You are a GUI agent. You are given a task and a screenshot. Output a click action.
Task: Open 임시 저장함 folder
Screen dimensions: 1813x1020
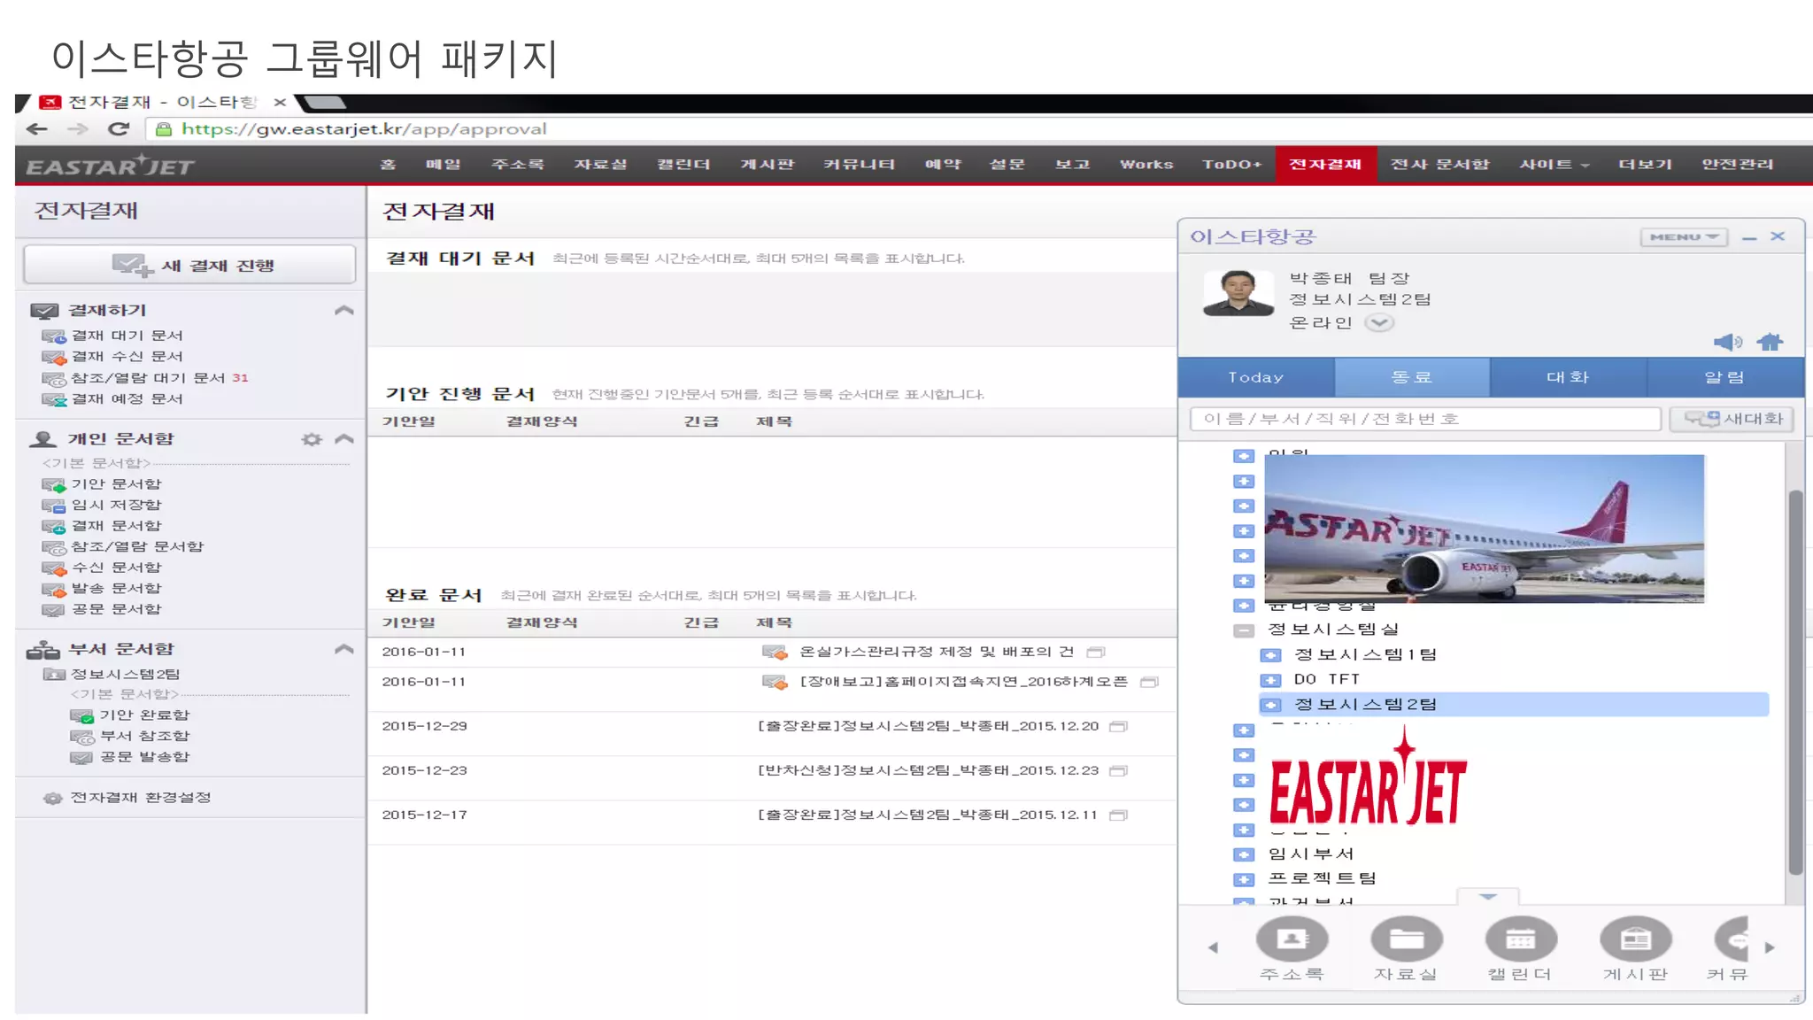(116, 505)
